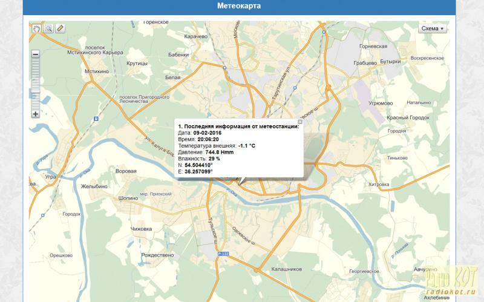Activate the magnifier zoom-to-area tool
484x302 pixels.
tap(48, 28)
